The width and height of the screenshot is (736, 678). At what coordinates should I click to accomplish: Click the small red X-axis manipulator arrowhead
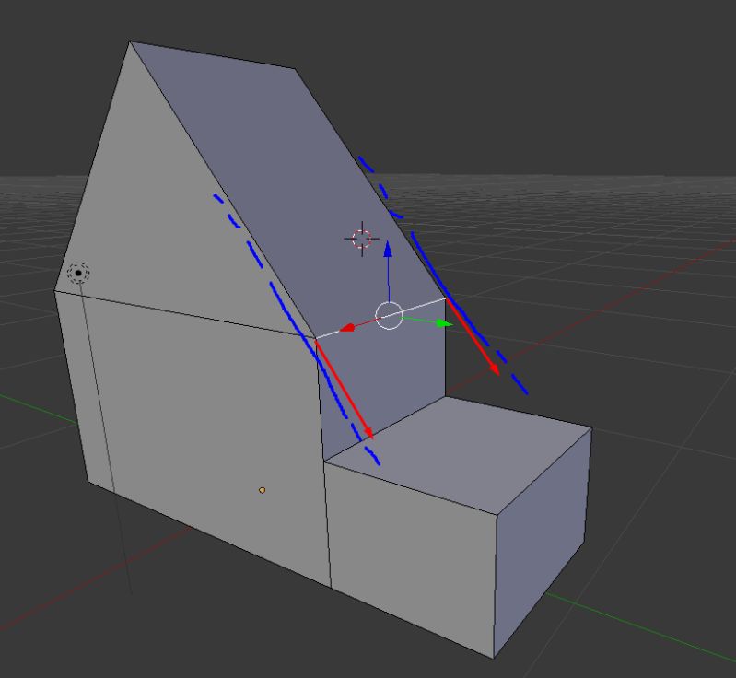coord(347,327)
